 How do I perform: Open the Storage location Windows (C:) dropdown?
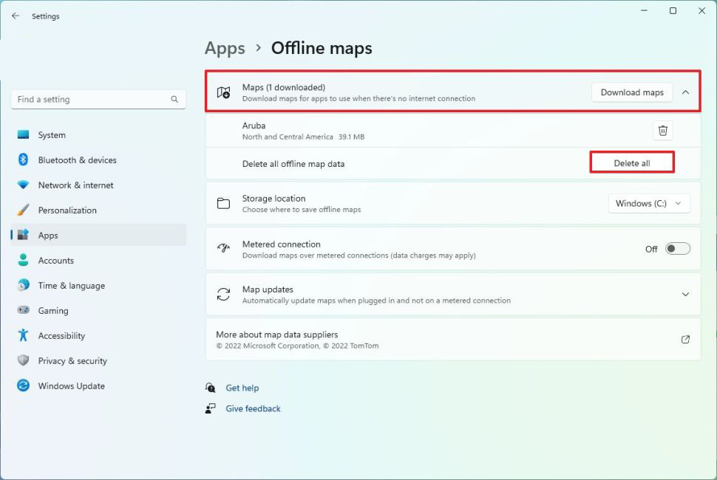tap(648, 204)
